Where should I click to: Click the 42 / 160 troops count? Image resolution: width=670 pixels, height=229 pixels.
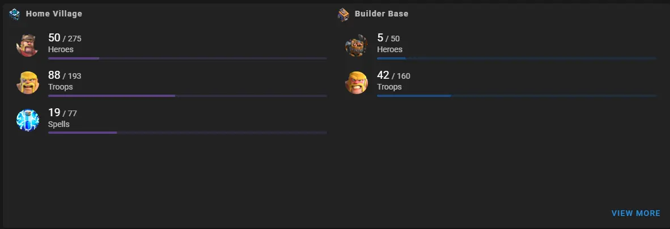click(x=393, y=75)
